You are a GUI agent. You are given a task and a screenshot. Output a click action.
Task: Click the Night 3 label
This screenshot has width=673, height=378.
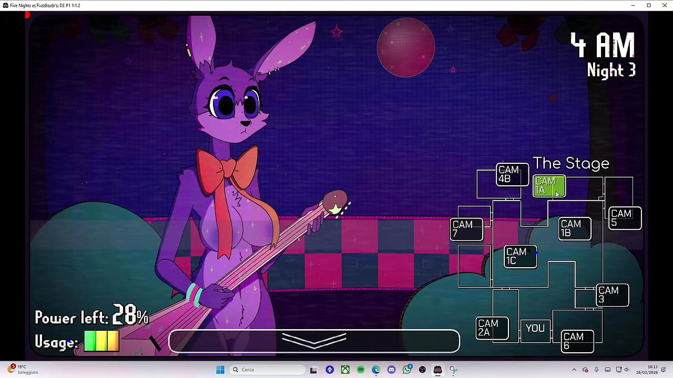pos(611,70)
